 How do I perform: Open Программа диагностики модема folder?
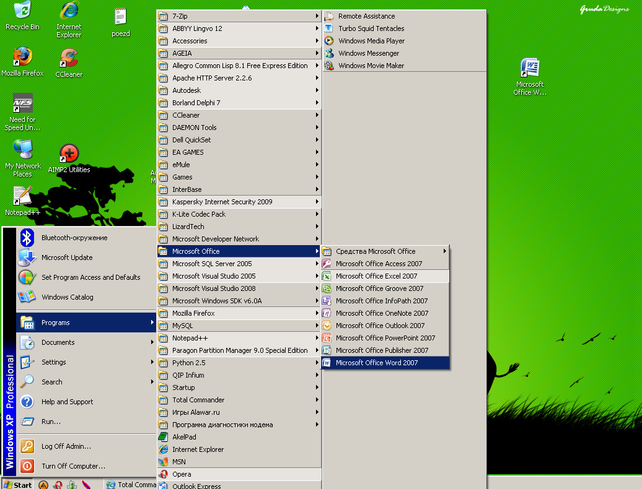click(x=239, y=425)
